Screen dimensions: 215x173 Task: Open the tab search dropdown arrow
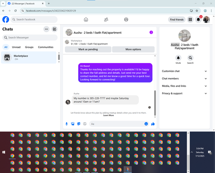click(x=3, y=3)
